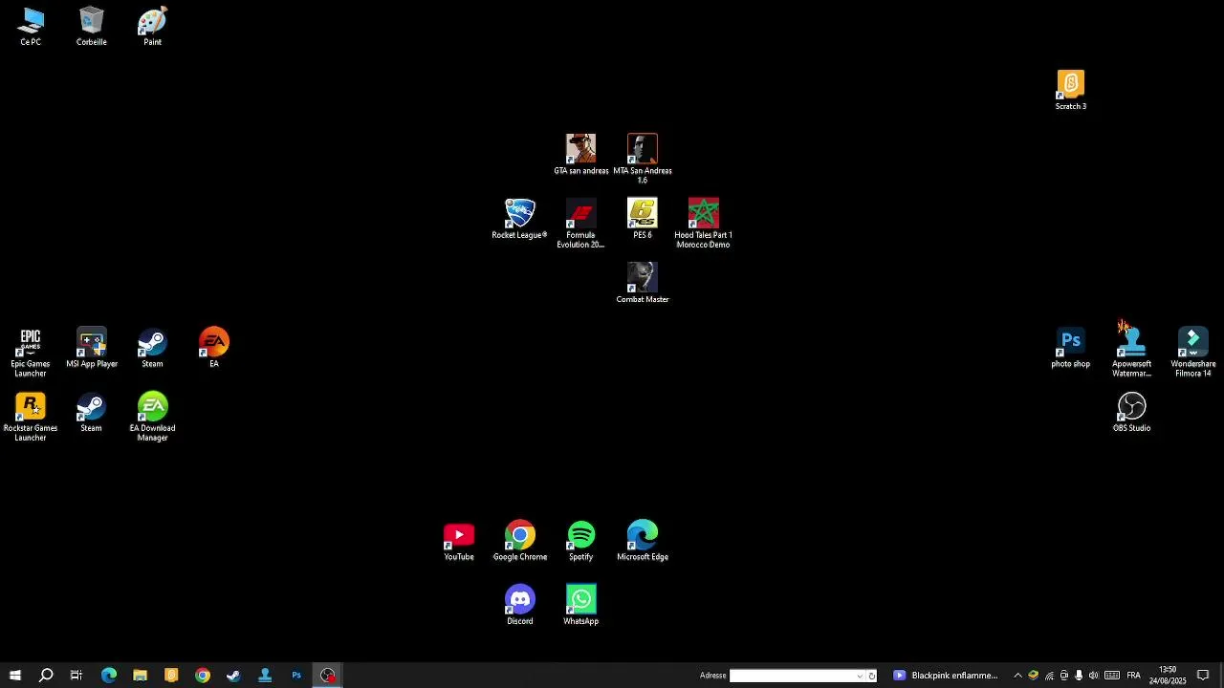
Task: Open the green box tray icon
Action: [1033, 676]
